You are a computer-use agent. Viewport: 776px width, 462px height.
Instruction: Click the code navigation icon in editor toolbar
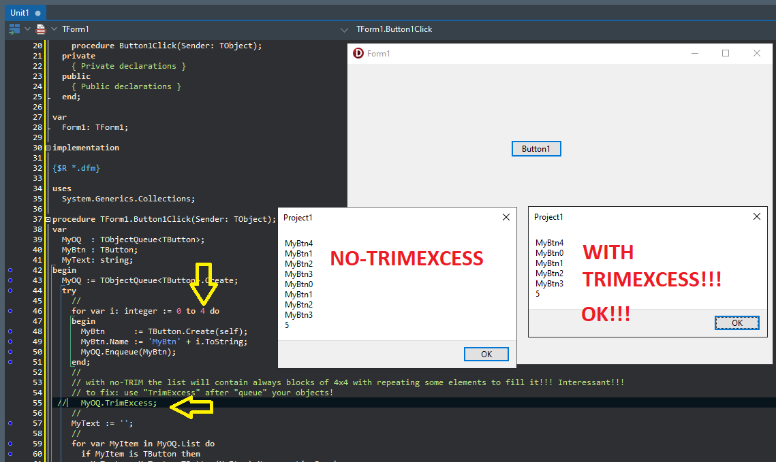[14, 29]
